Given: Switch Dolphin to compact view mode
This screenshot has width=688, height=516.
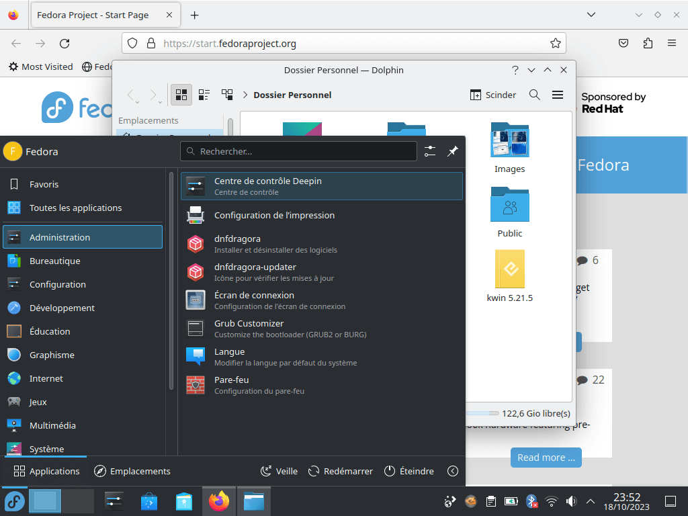Looking at the screenshot, I should pos(204,95).
